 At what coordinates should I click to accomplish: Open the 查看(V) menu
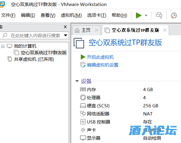pyautogui.click(x=48, y=15)
